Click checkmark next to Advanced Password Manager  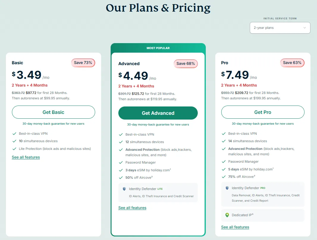[121, 162]
